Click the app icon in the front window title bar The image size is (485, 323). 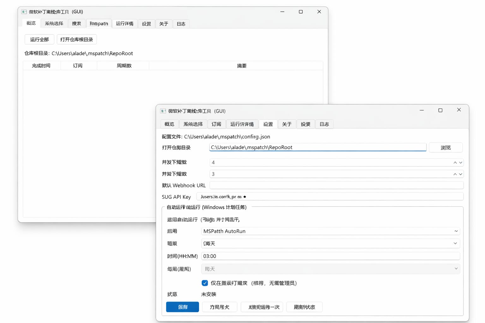[x=163, y=111]
